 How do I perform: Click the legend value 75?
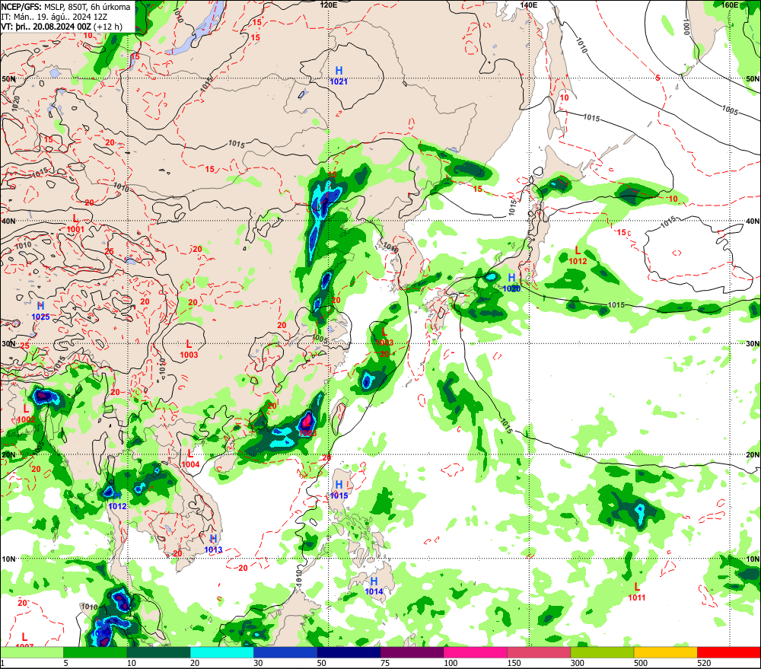pos(385,663)
